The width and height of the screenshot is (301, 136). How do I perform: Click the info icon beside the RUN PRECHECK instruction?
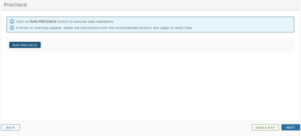click(12, 22)
